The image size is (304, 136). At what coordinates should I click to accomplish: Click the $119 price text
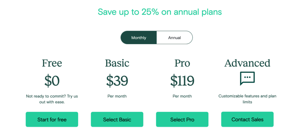(x=182, y=81)
